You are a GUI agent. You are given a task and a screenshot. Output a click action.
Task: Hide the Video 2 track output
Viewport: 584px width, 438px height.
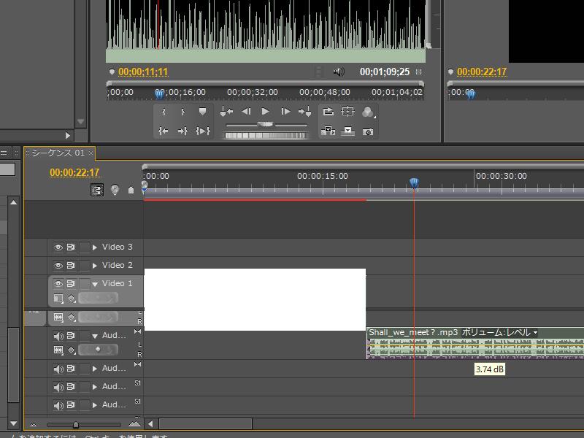58,265
